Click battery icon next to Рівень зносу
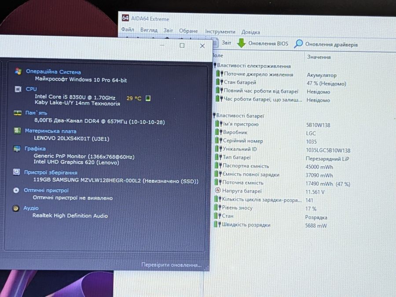396x297 pixels. (x=217, y=208)
